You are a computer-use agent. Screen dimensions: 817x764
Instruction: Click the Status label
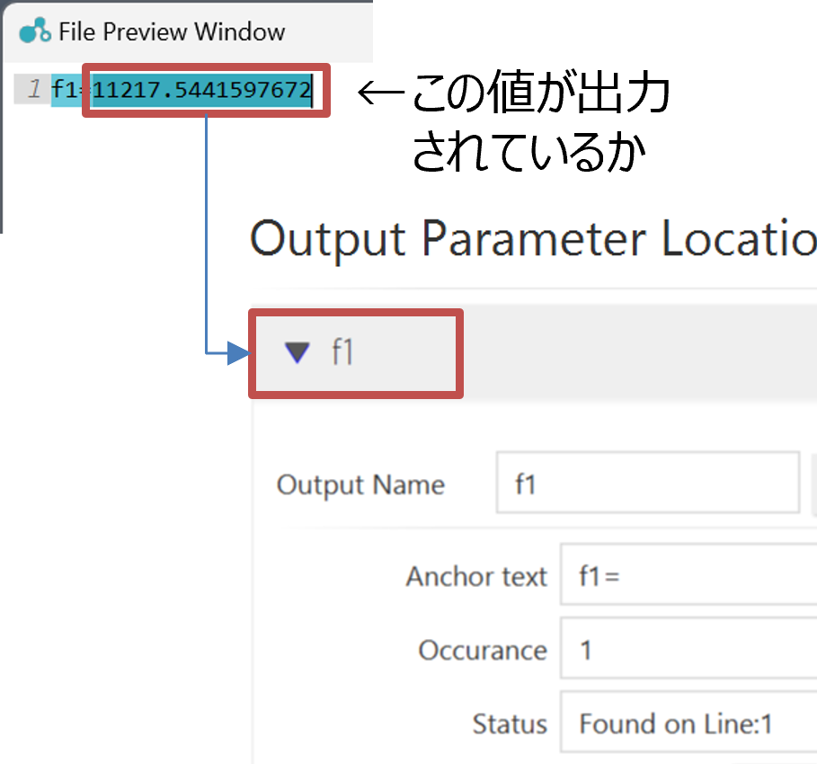pyautogui.click(x=510, y=724)
